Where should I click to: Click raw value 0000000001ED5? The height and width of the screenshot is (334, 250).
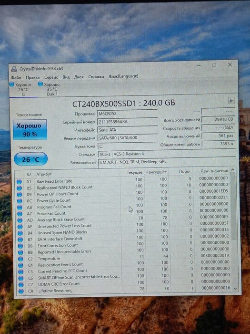tap(214, 191)
